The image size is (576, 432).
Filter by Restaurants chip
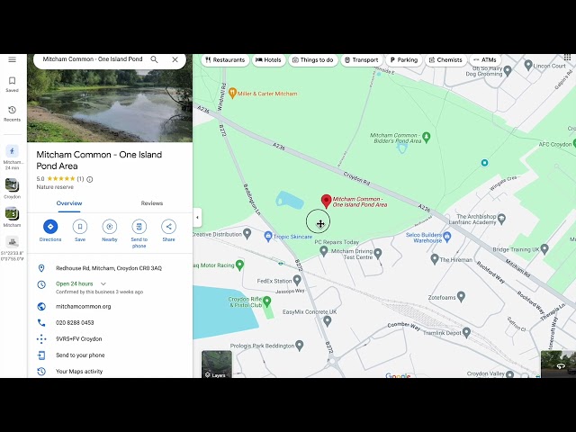point(225,60)
